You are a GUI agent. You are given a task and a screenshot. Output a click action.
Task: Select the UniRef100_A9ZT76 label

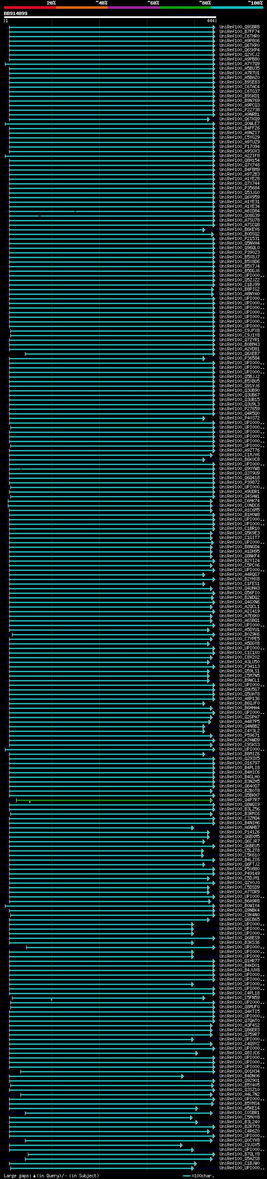click(x=239, y=450)
